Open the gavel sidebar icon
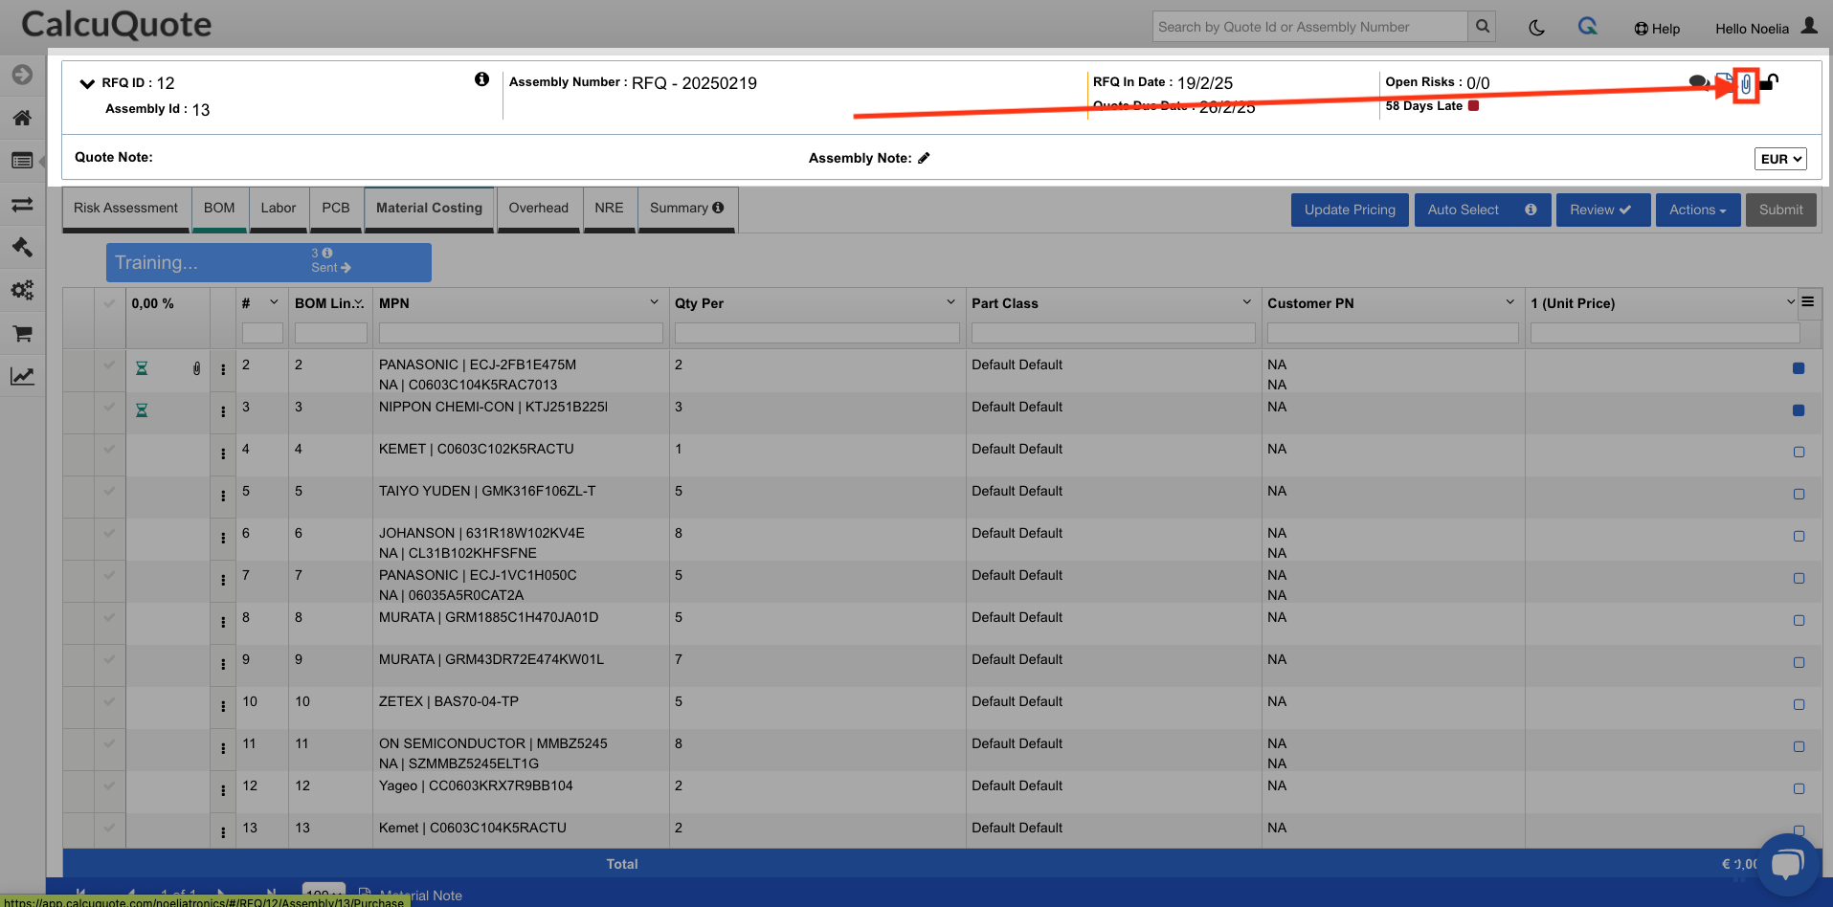 pos(22,247)
